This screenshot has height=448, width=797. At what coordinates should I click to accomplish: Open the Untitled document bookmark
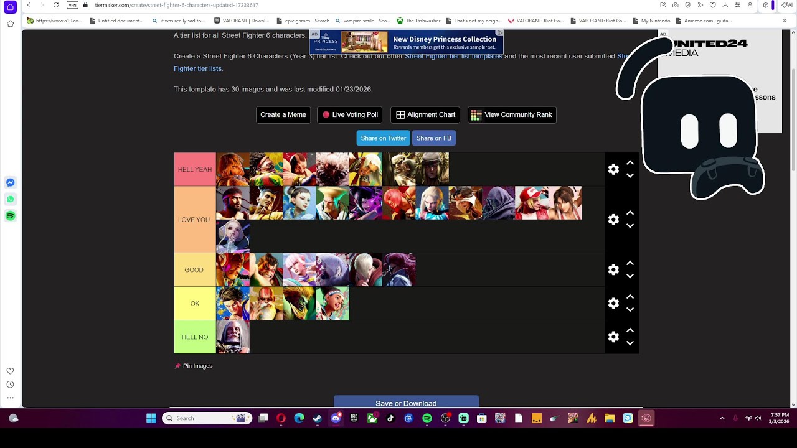click(x=116, y=21)
